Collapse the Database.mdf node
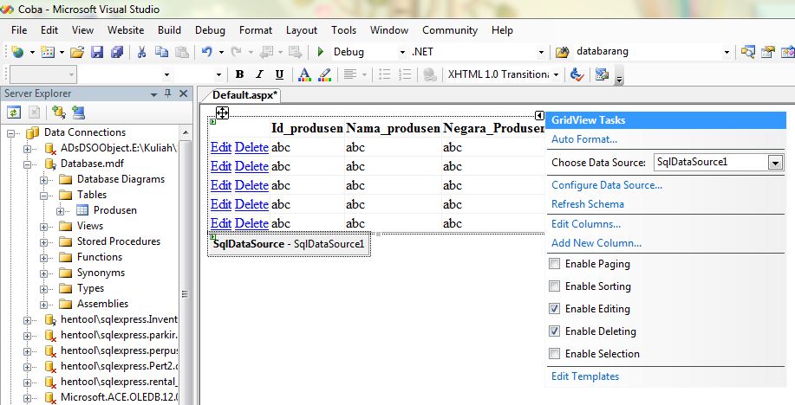Viewport: 795px width, 405px height. pyautogui.click(x=28, y=164)
